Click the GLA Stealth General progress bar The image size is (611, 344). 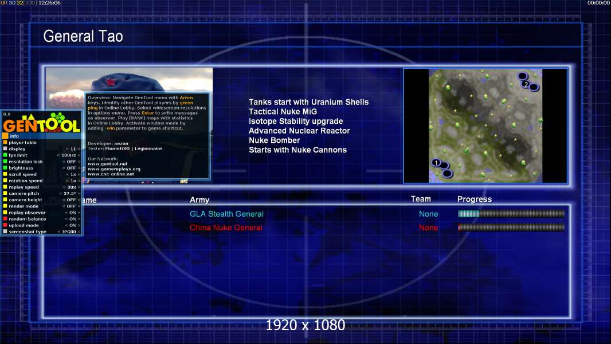click(x=511, y=213)
